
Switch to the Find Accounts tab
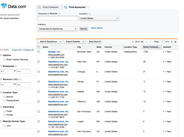76,7
